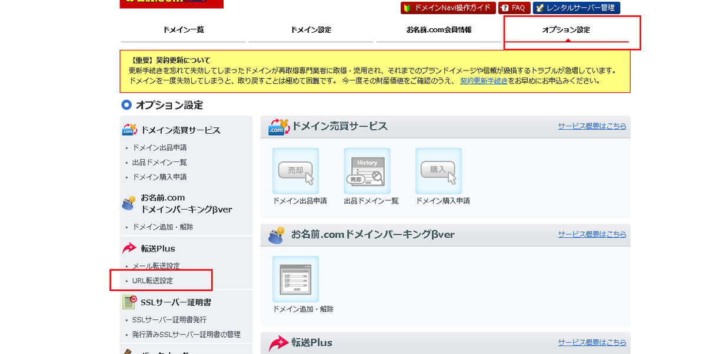Click the History listed domains icon
Viewport: 706px width, 354px height.
[x=367, y=171]
